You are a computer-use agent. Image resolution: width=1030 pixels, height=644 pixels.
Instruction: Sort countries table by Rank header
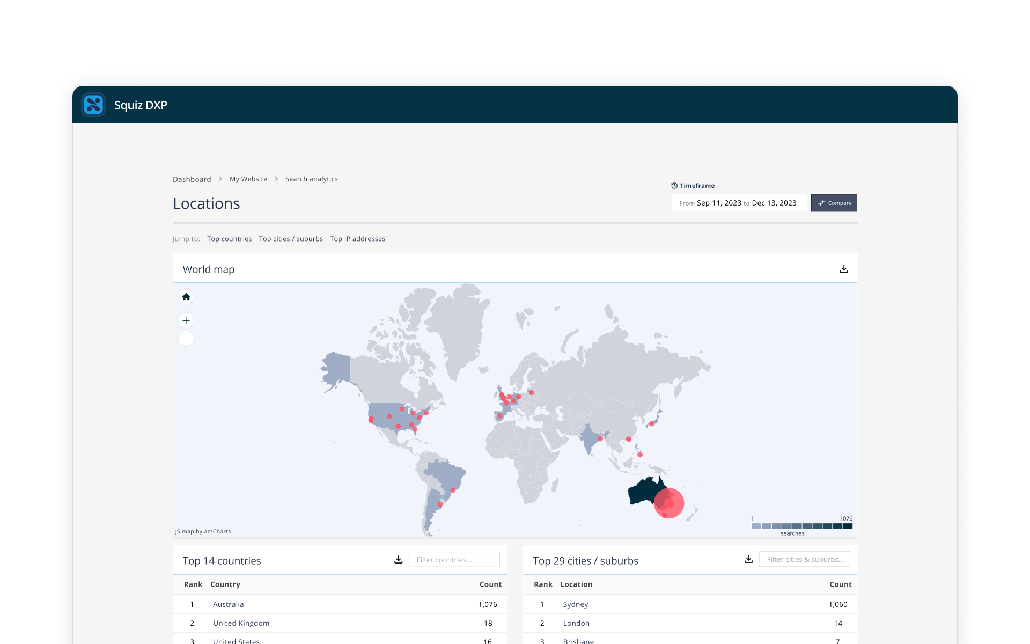point(193,584)
